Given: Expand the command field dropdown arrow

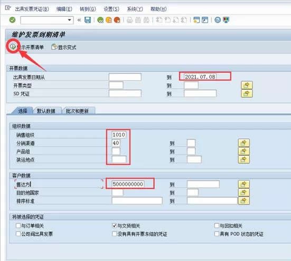Looking at the screenshot, I should click(69, 20).
